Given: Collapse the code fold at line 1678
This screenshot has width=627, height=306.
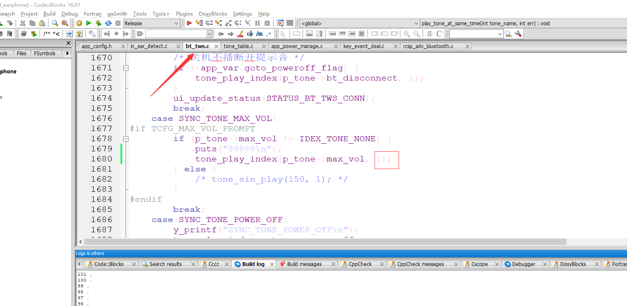Looking at the screenshot, I should pyautogui.click(x=125, y=139).
